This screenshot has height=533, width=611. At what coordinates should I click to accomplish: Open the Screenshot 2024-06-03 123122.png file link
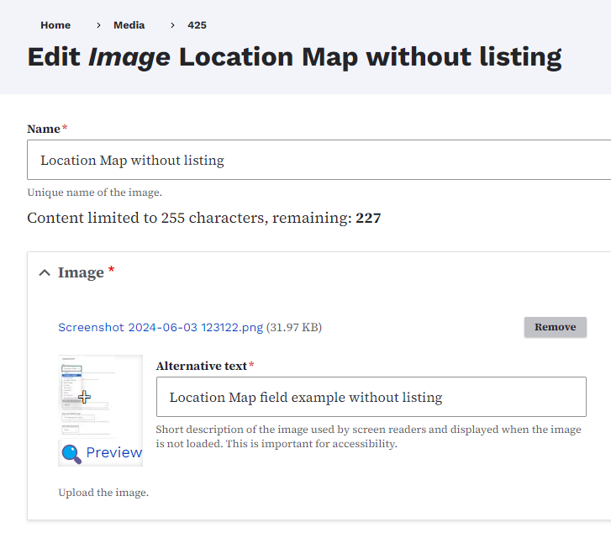point(161,327)
